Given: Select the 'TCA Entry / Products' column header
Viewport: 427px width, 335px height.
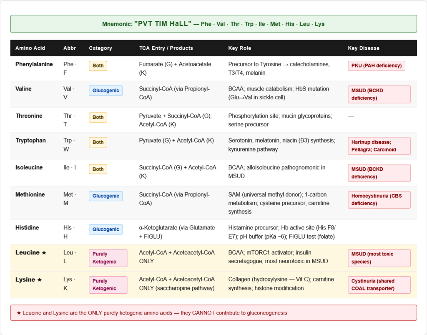Looking at the screenshot, I should (x=166, y=48).
